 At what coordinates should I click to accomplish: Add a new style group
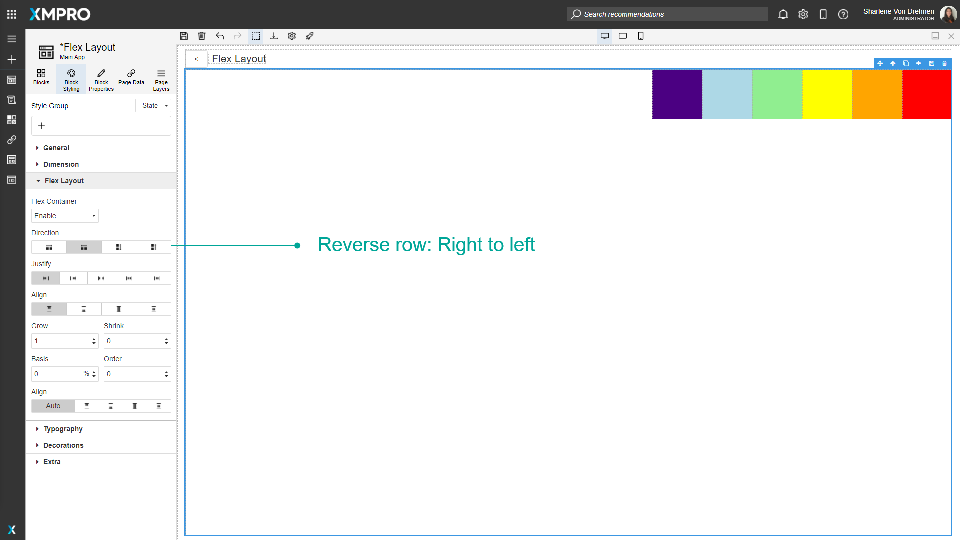(41, 126)
